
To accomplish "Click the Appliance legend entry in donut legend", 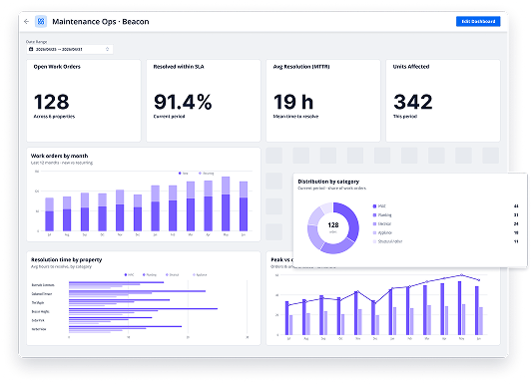I will [382, 232].
